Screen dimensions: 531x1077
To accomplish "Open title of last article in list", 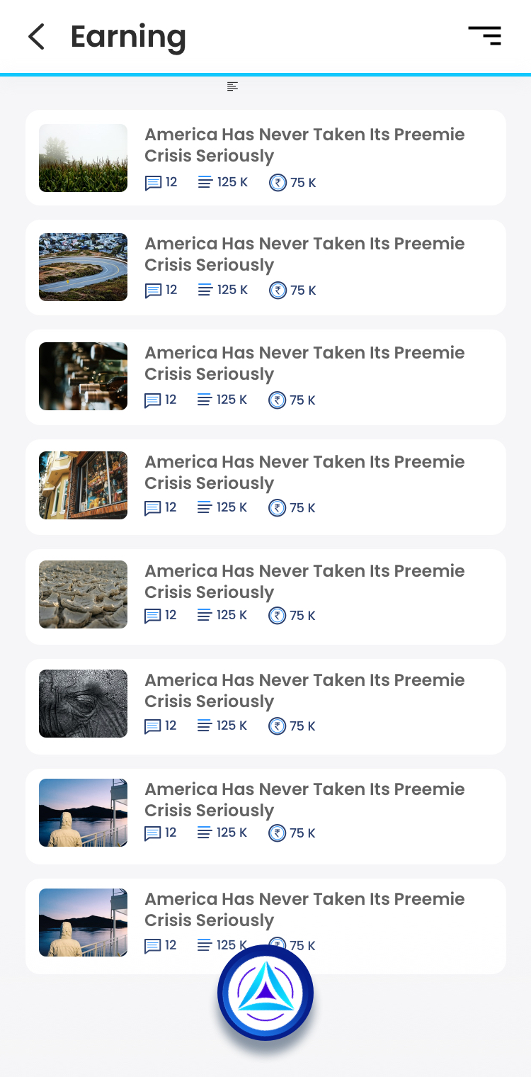I will click(x=304, y=909).
